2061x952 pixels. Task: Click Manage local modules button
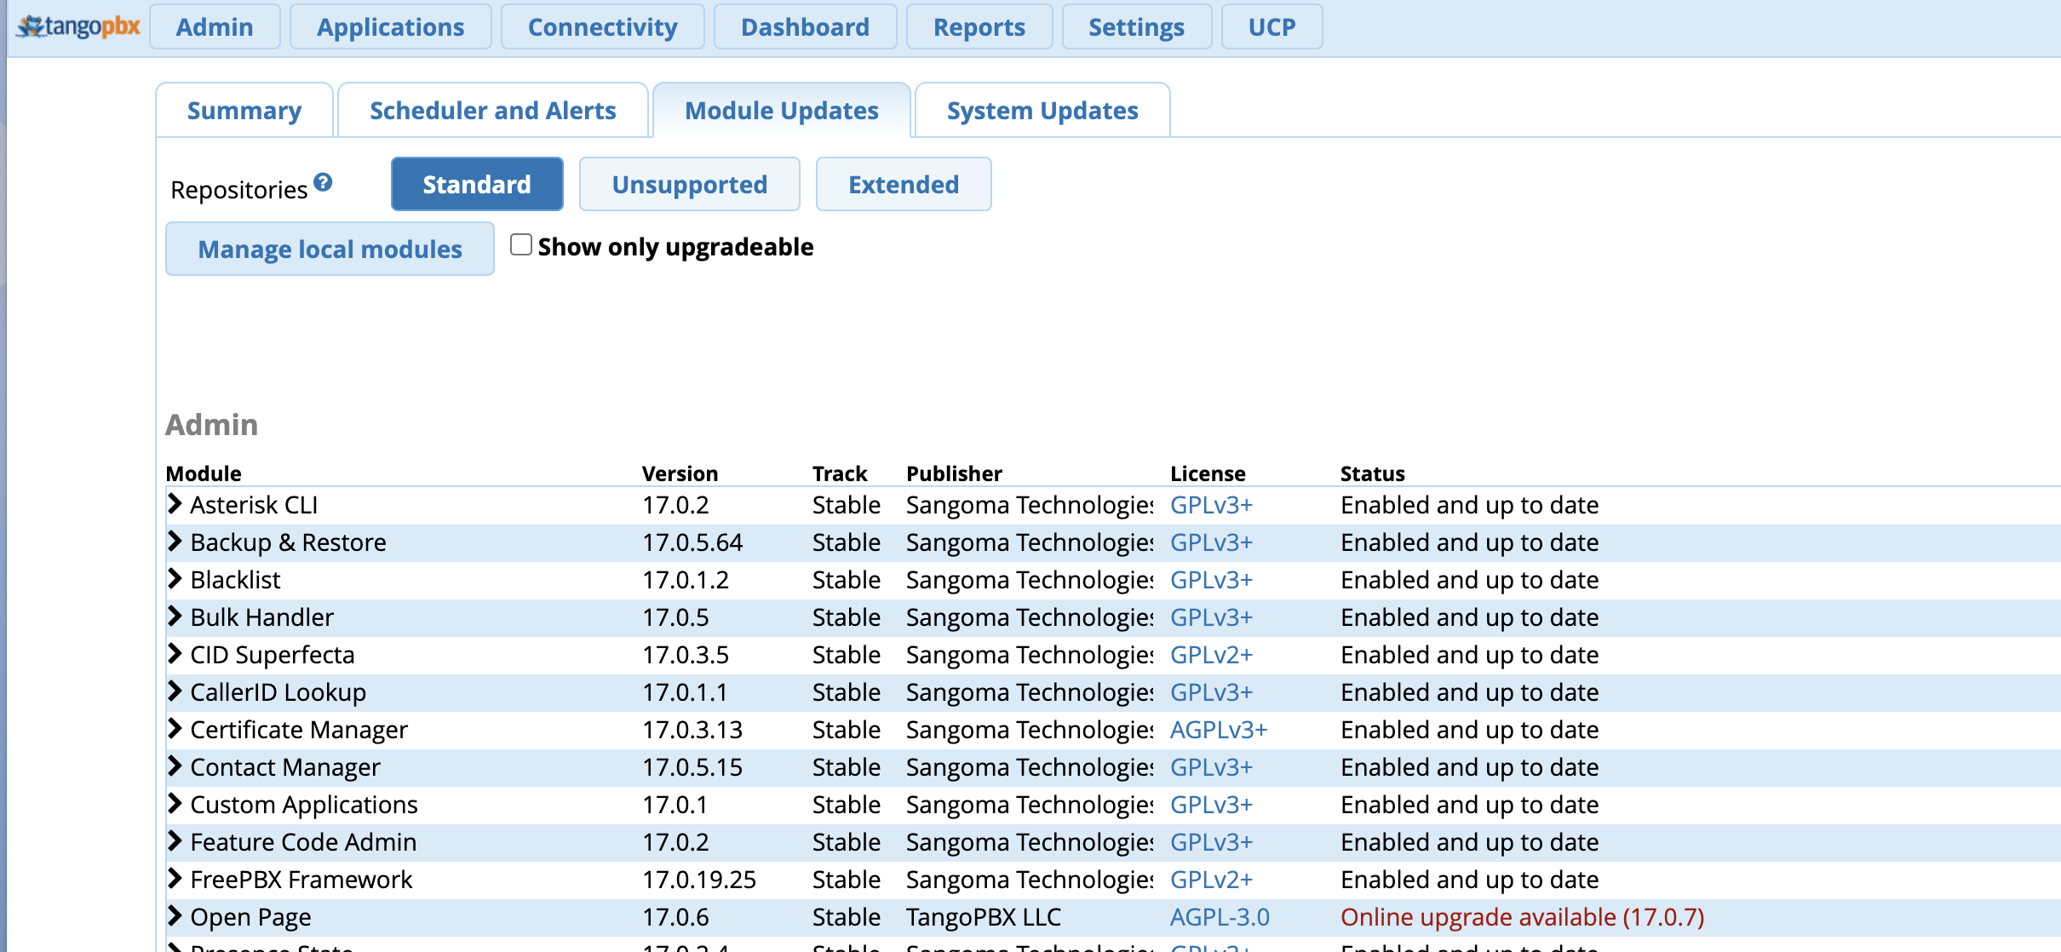(x=330, y=249)
